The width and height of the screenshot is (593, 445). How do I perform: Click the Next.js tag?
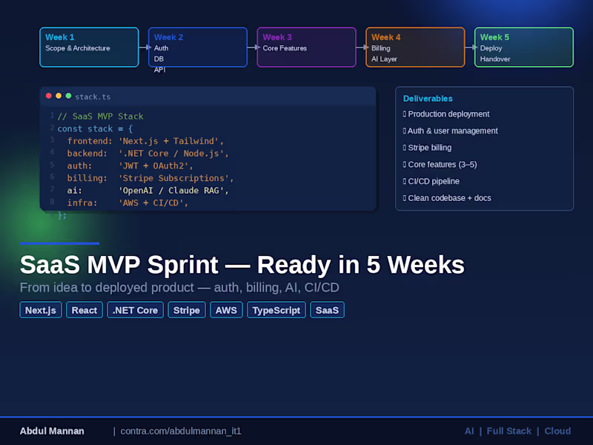pos(41,310)
